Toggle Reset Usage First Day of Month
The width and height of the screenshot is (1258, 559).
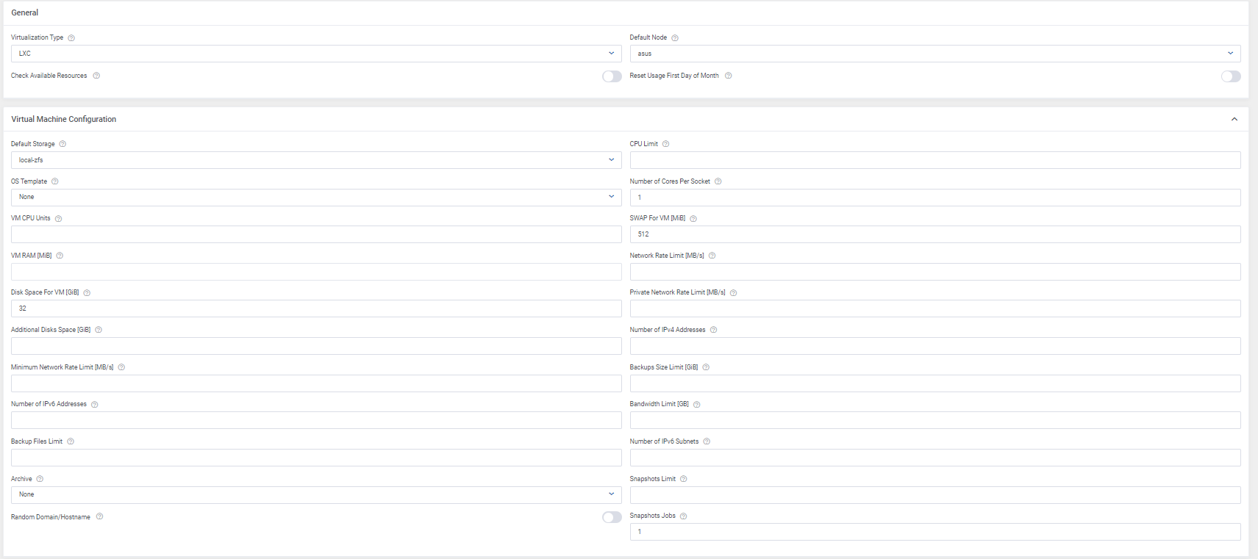1231,76
